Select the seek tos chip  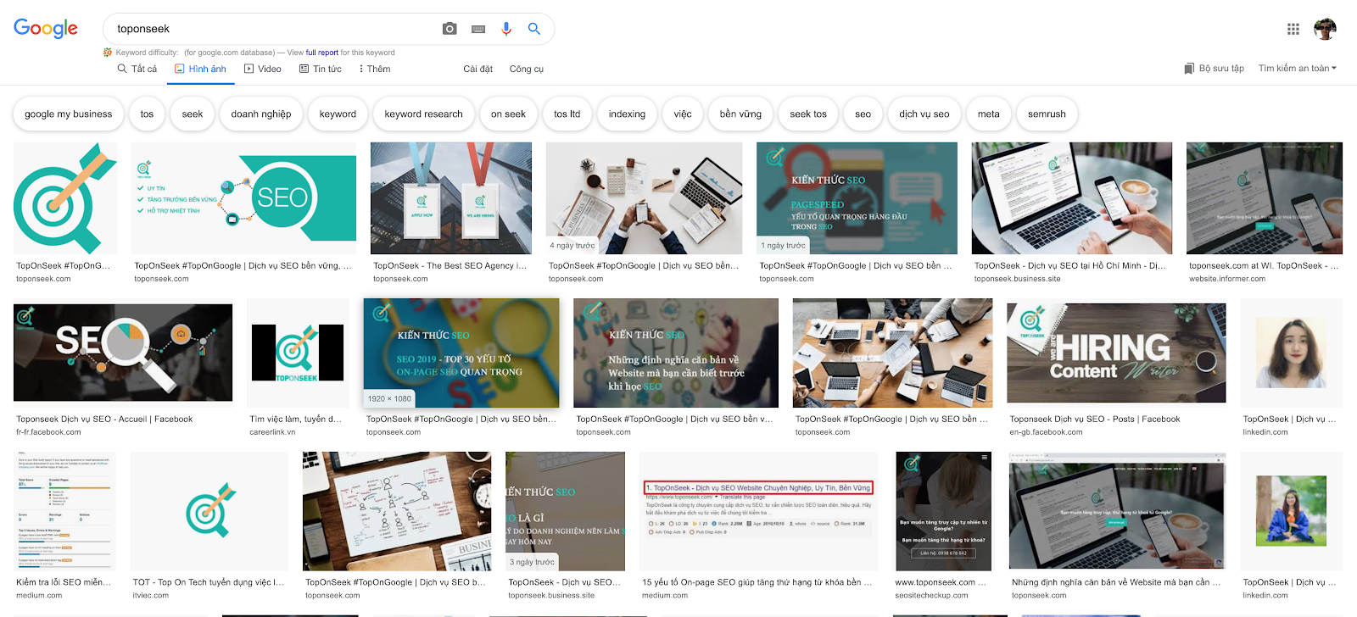[808, 114]
